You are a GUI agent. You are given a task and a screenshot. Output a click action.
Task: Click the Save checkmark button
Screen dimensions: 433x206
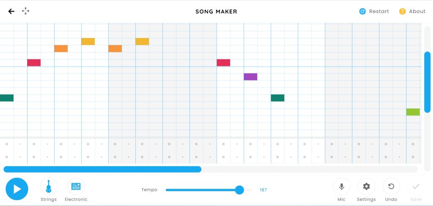[416, 186]
